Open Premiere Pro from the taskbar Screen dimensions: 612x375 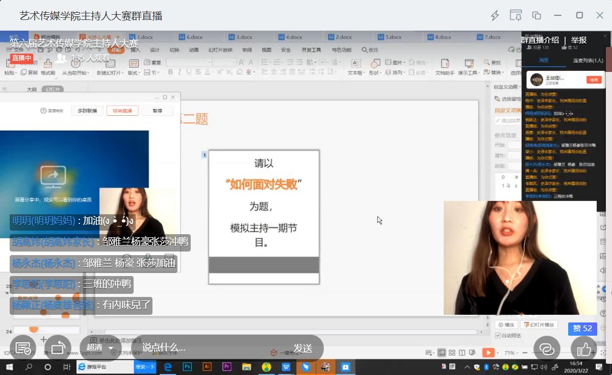(x=227, y=367)
